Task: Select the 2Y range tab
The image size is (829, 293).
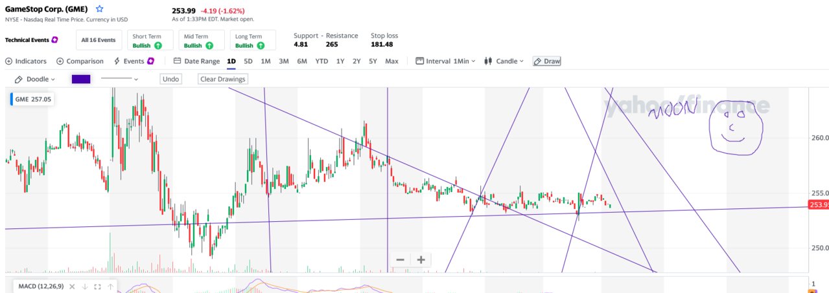Action: coord(356,61)
